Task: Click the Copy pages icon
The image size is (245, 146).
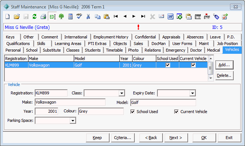Action: click(x=97, y=16)
